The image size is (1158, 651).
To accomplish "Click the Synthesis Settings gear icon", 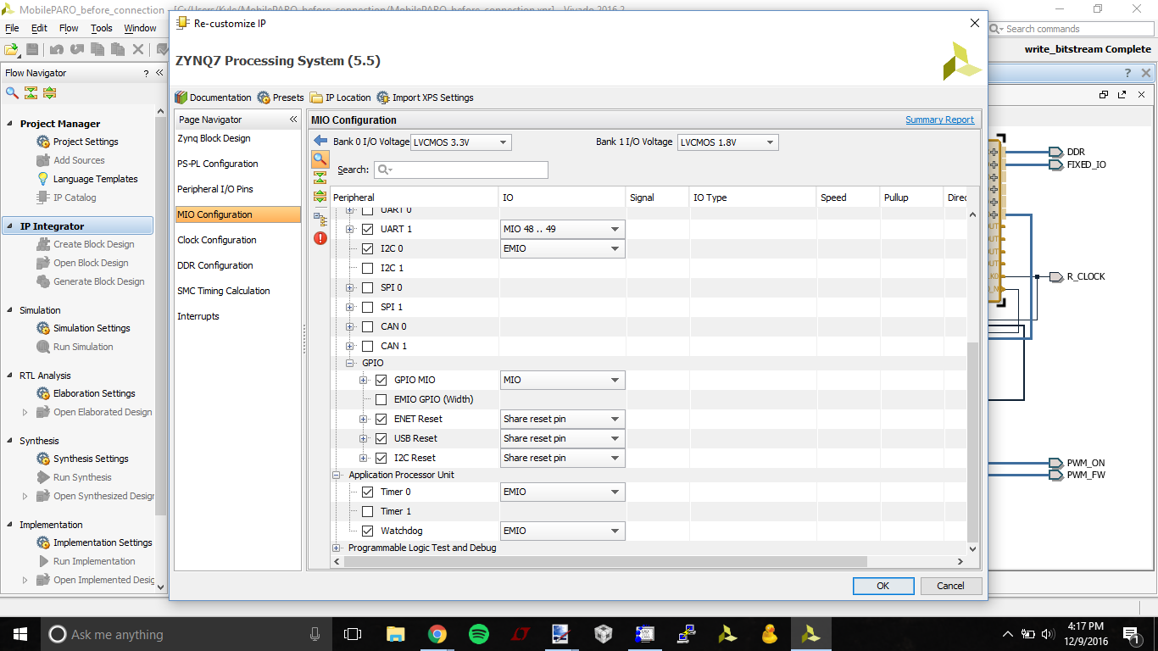I will click(x=43, y=459).
